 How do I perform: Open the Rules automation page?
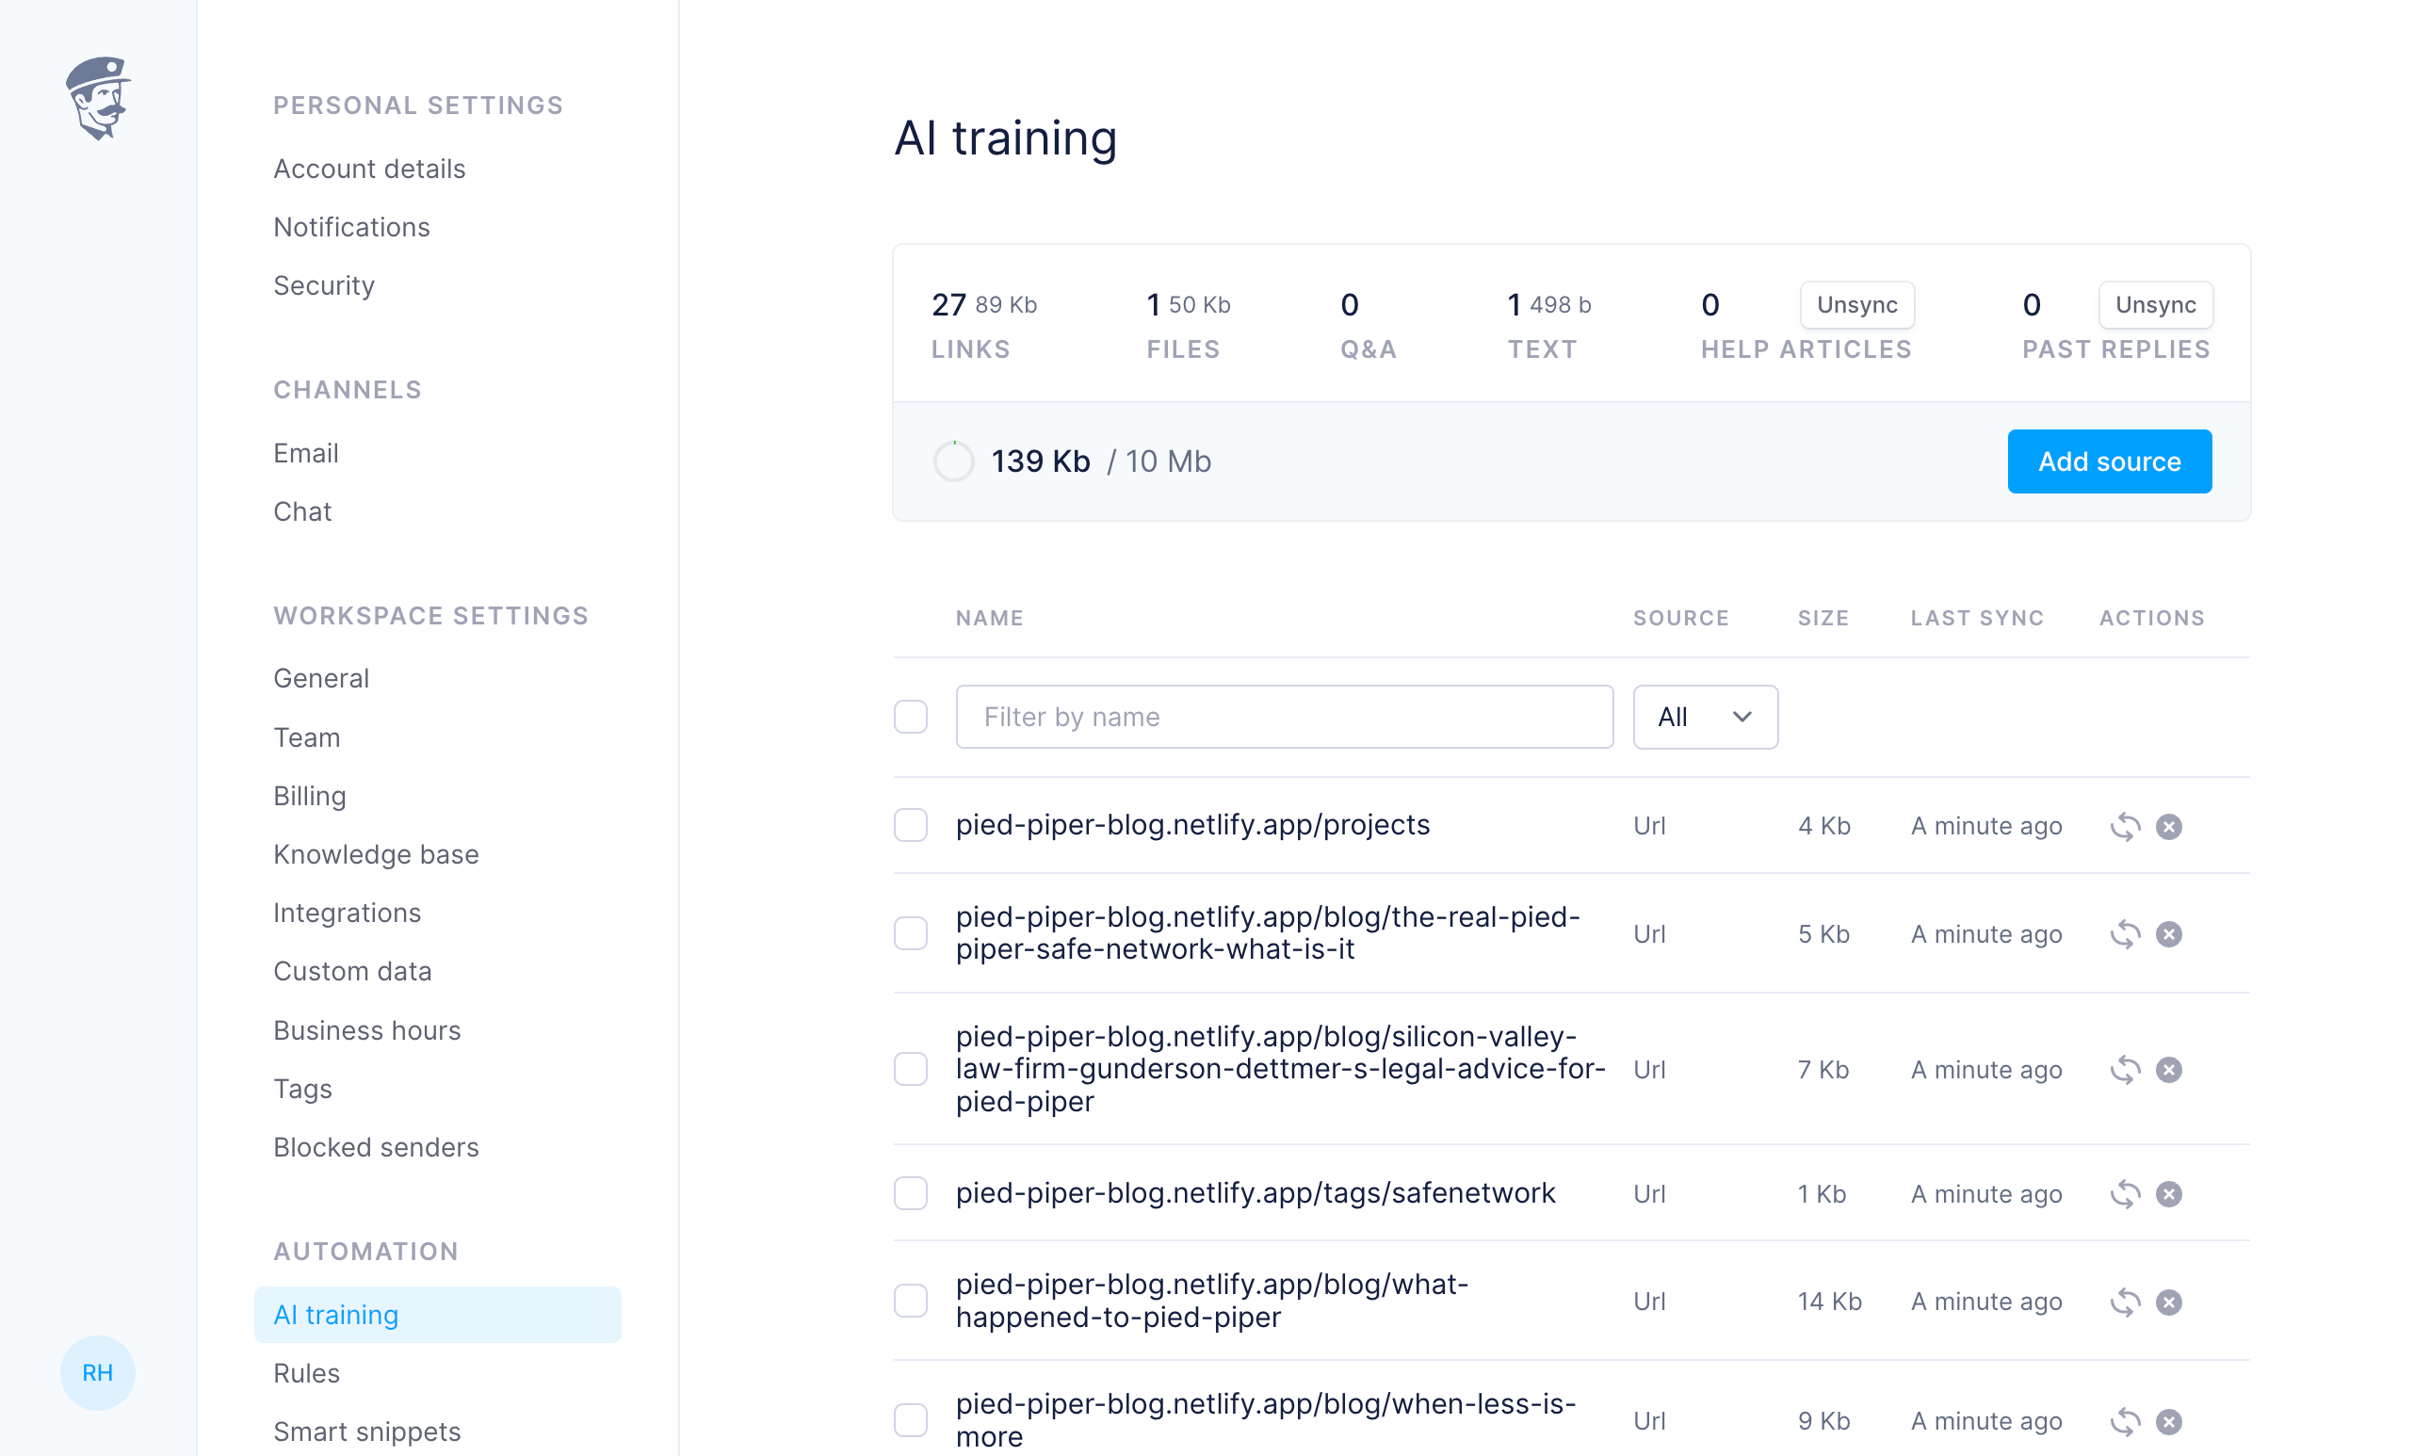tap(306, 1373)
